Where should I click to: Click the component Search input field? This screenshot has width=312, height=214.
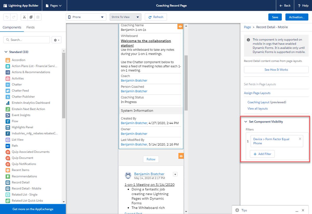[27, 40]
